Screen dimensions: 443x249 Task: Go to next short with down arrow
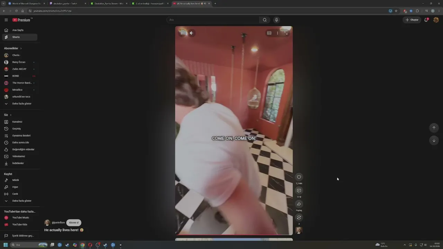pos(434,140)
